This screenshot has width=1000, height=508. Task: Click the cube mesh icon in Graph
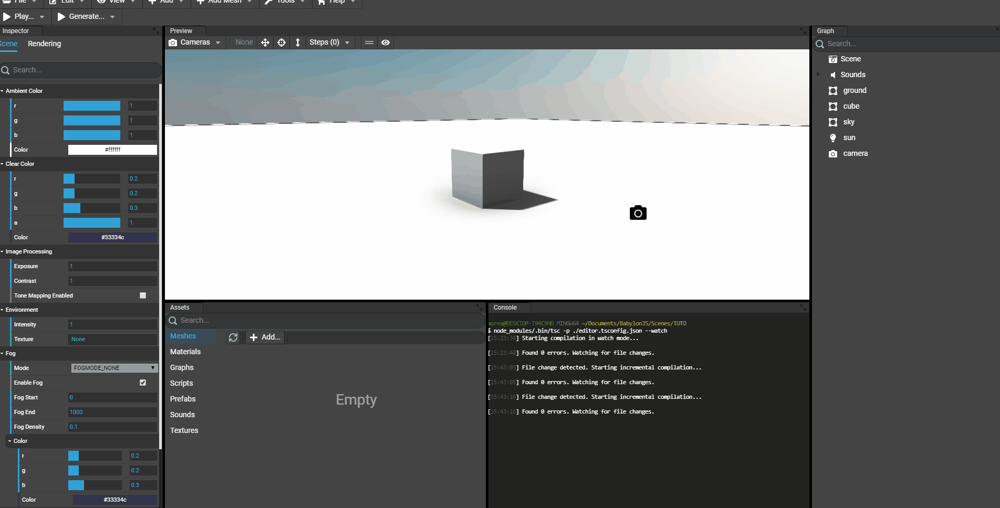coord(833,107)
